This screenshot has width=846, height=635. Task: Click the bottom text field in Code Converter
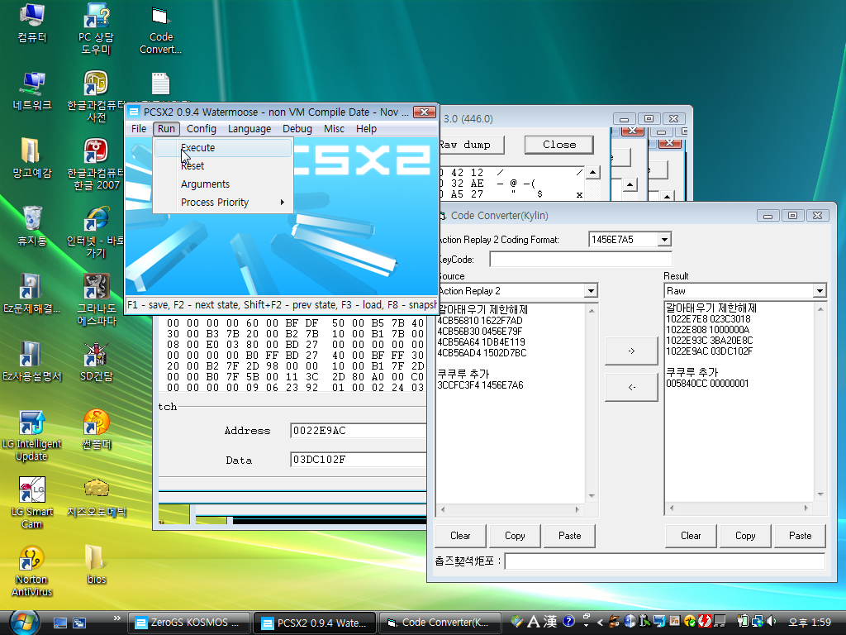pos(665,561)
